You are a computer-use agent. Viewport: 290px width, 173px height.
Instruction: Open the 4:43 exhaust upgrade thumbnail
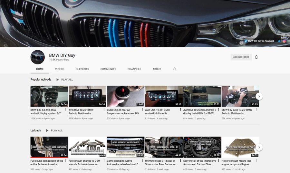click(x=87, y=147)
